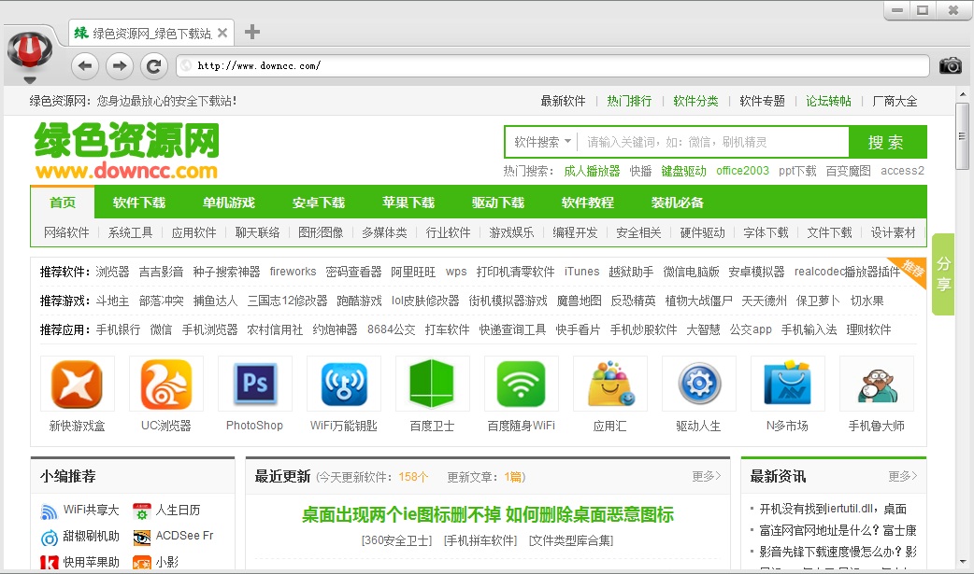Switch to the 安卓下载 navigation tab
974x574 pixels.
[x=317, y=202]
